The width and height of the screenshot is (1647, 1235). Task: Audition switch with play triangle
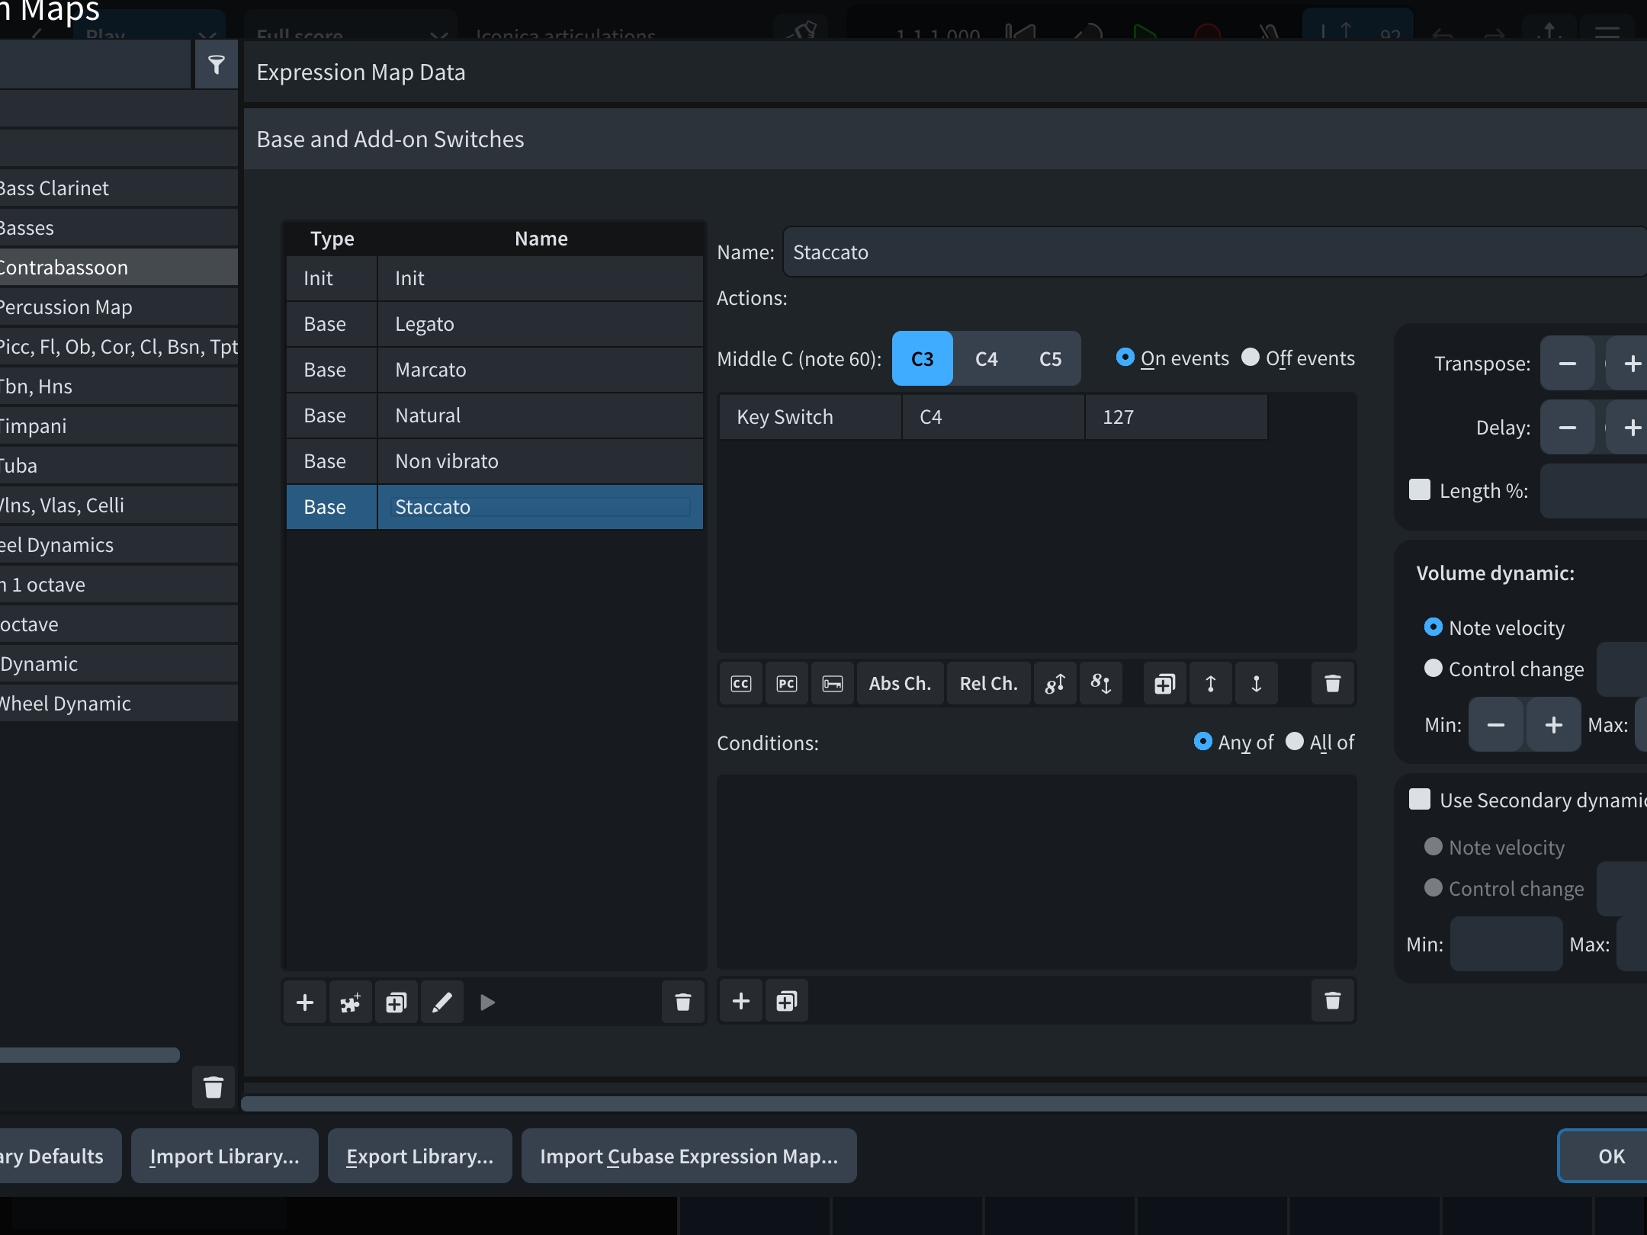pos(488,1002)
